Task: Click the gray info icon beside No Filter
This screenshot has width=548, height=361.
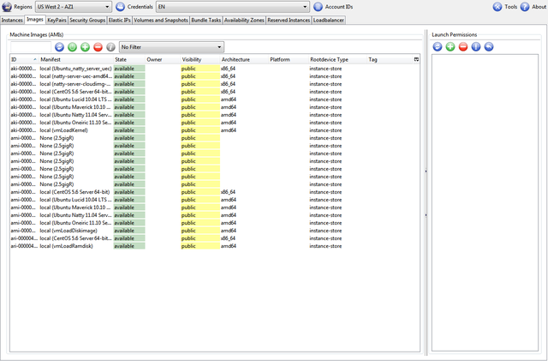Action: point(110,46)
